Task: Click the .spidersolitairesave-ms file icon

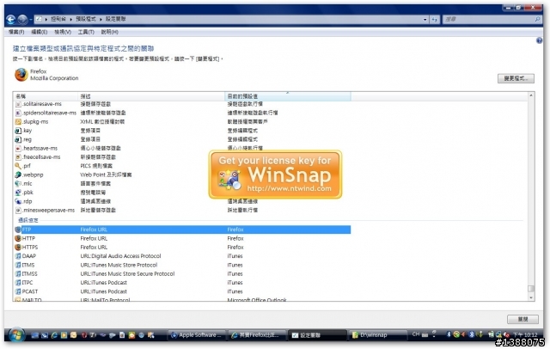Action: (18, 113)
